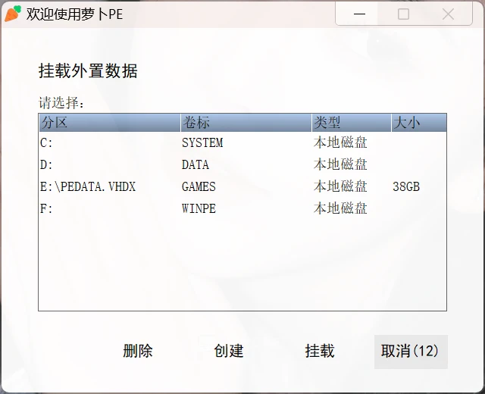Minimize the 萝卜PE window
The height and width of the screenshot is (394, 485).
[x=359, y=14]
